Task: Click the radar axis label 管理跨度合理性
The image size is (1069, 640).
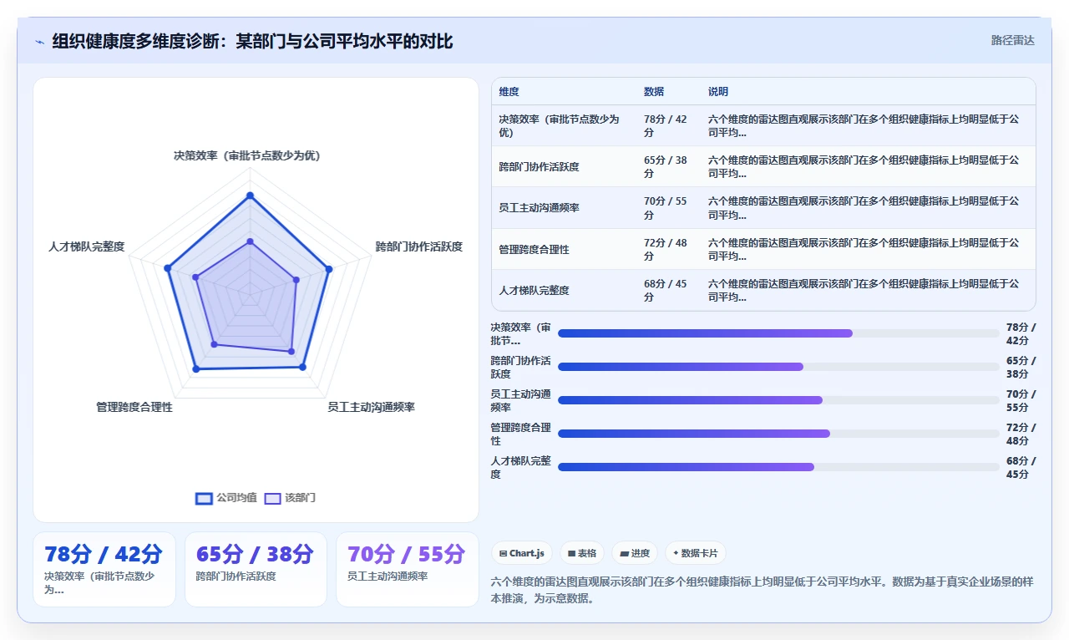Action: pyautogui.click(x=134, y=407)
